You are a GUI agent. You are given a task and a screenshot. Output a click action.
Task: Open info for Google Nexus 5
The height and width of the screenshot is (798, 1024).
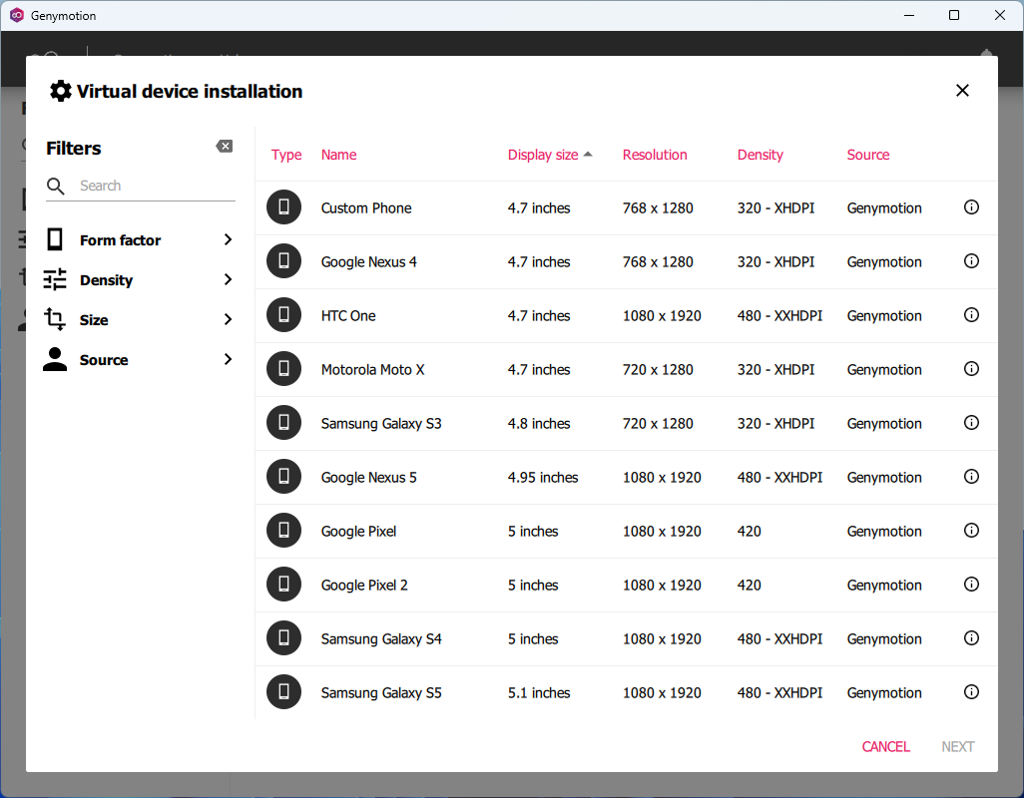971,477
